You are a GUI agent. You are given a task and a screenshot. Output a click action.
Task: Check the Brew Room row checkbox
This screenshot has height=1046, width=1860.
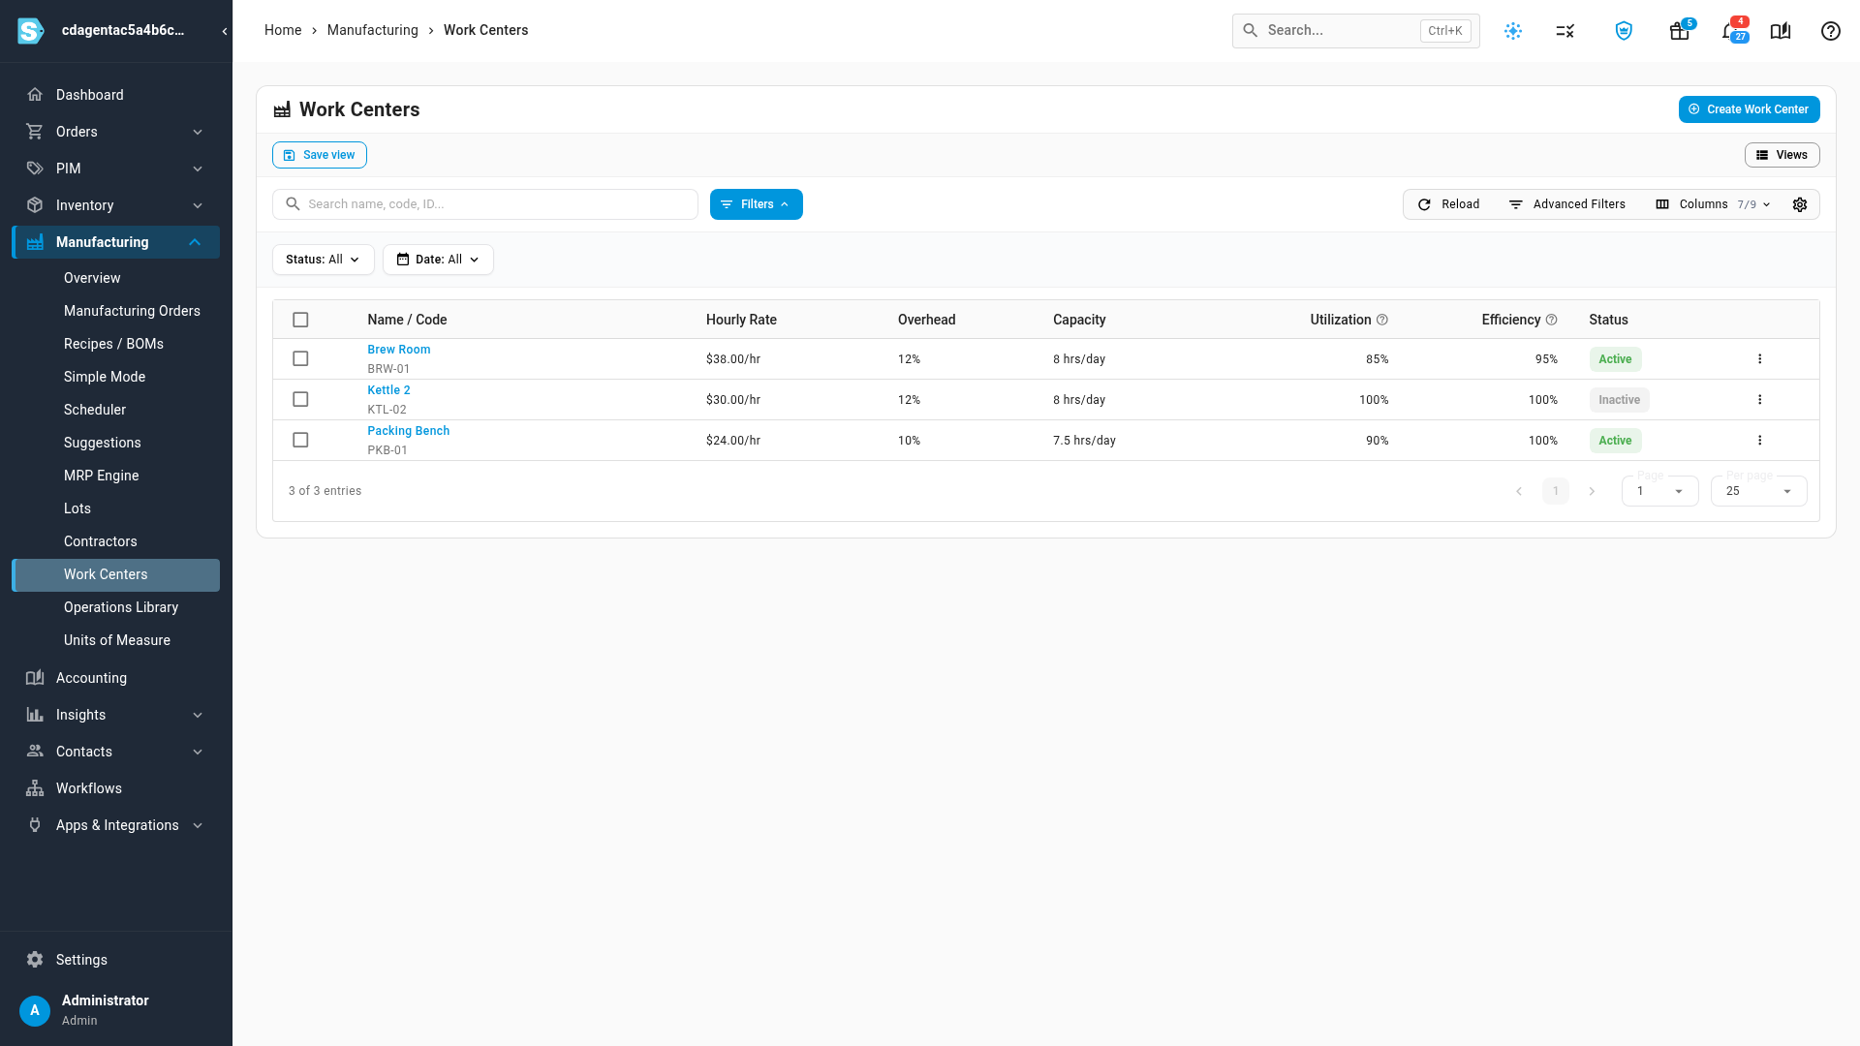tap(300, 359)
